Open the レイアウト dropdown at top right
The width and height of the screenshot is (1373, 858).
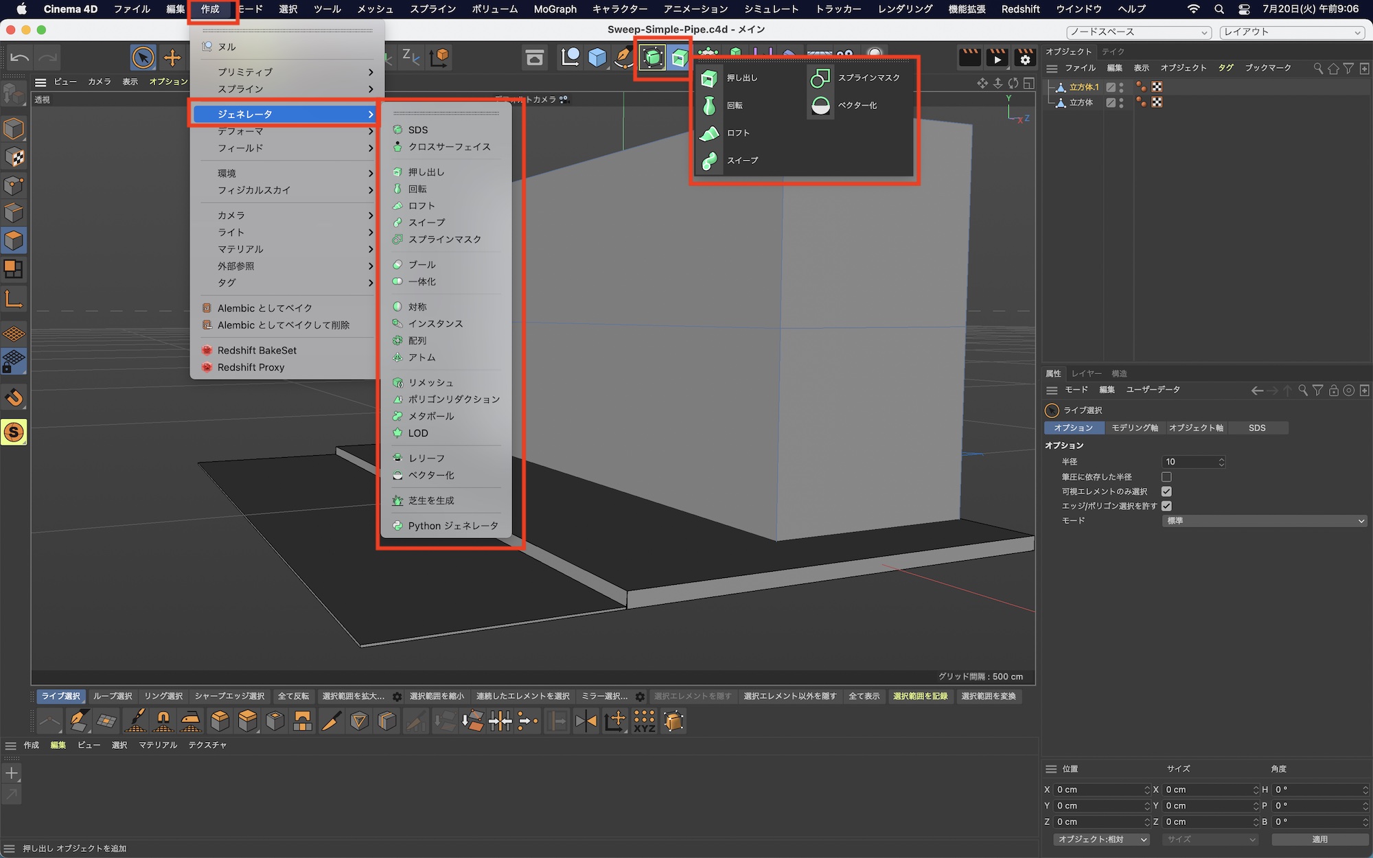click(x=1291, y=32)
